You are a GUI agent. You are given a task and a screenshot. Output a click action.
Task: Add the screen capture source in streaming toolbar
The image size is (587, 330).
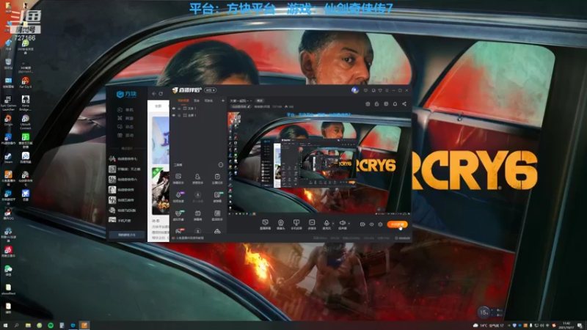pyautogui.click(x=265, y=224)
